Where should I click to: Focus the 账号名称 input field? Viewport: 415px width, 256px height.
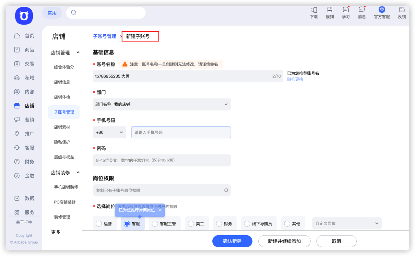pos(188,76)
